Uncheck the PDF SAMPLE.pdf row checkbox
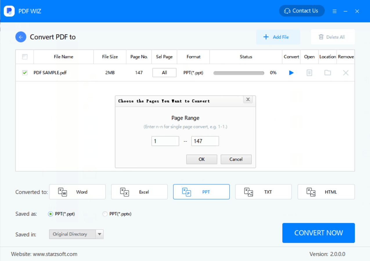The width and height of the screenshot is (370, 261). [25, 73]
